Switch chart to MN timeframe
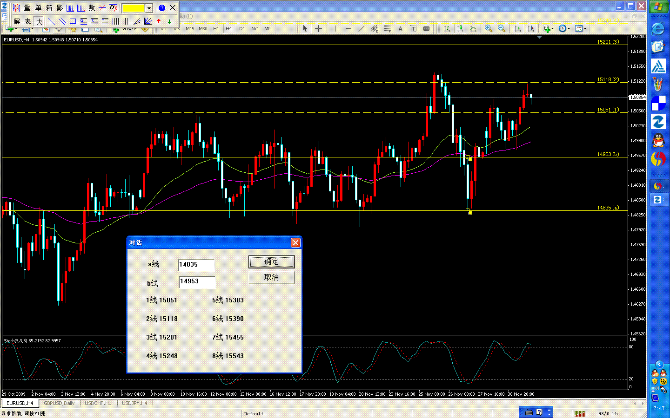Image resolution: width=670 pixels, height=418 pixels. click(x=268, y=29)
